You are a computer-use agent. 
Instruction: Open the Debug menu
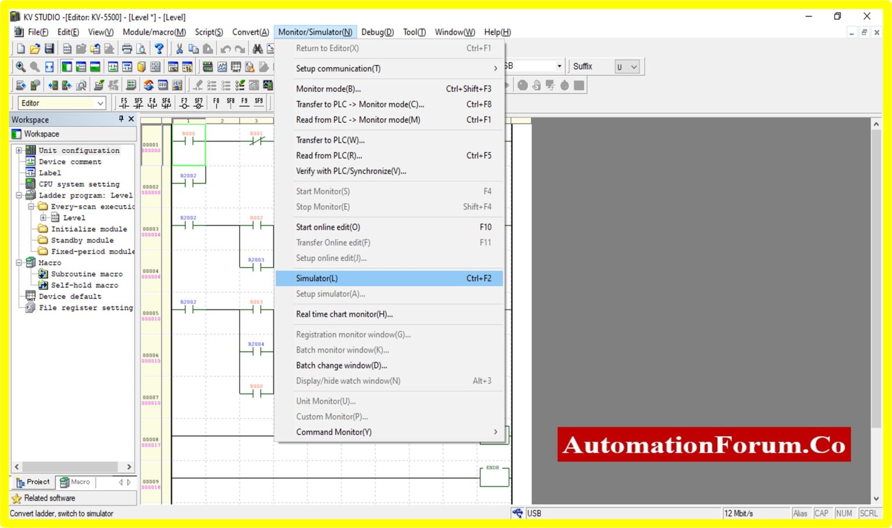click(x=377, y=32)
